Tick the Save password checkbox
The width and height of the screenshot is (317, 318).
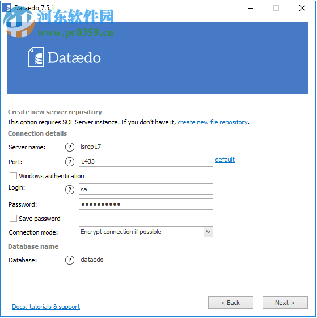click(13, 219)
